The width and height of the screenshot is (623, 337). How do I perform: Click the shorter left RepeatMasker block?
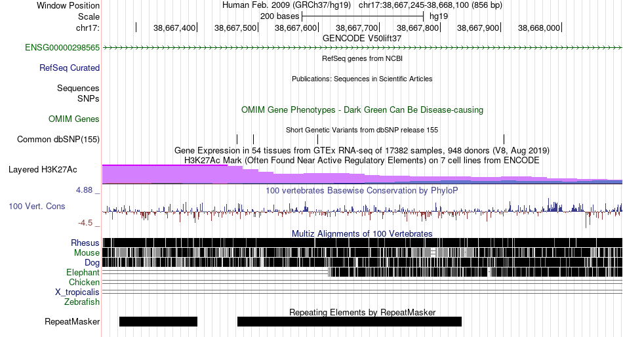pyautogui.click(x=158, y=321)
